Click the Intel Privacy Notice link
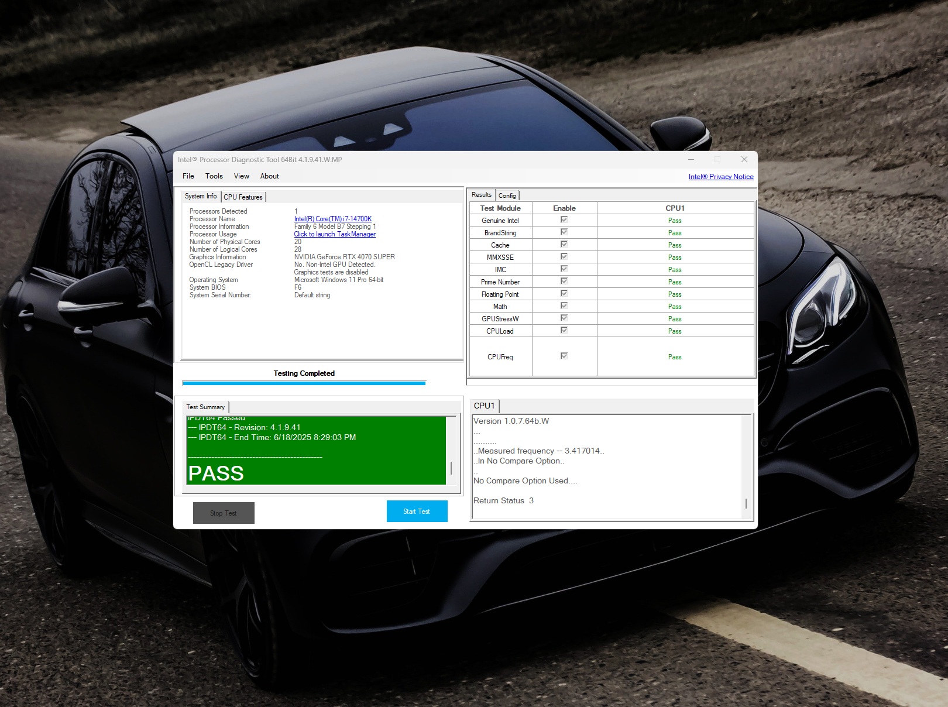 (720, 177)
